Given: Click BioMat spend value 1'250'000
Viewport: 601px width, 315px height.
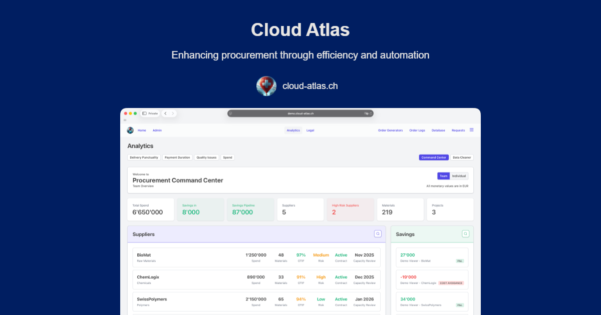Looking at the screenshot, I should pyautogui.click(x=256, y=255).
